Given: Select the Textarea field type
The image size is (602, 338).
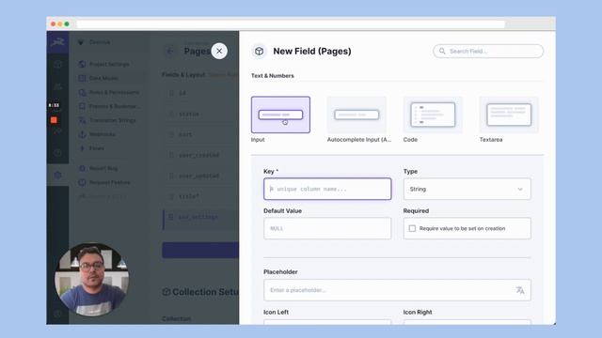Looking at the screenshot, I should pyautogui.click(x=509, y=115).
